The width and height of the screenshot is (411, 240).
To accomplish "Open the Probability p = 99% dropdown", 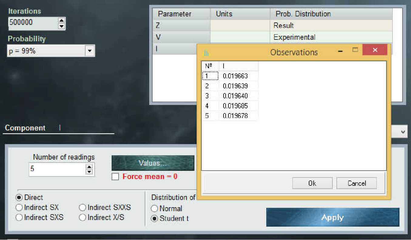I will pyautogui.click(x=89, y=51).
